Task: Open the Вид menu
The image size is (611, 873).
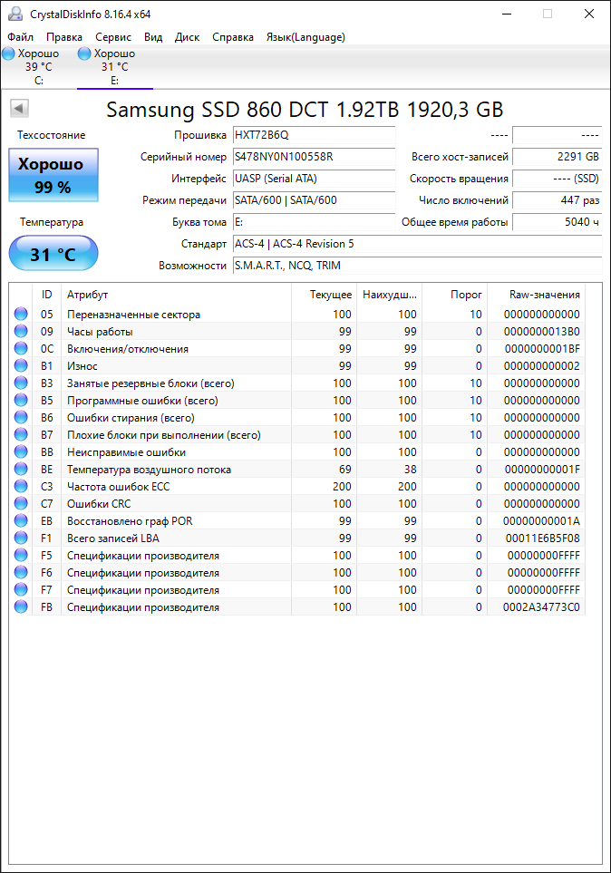Action: click(x=153, y=37)
